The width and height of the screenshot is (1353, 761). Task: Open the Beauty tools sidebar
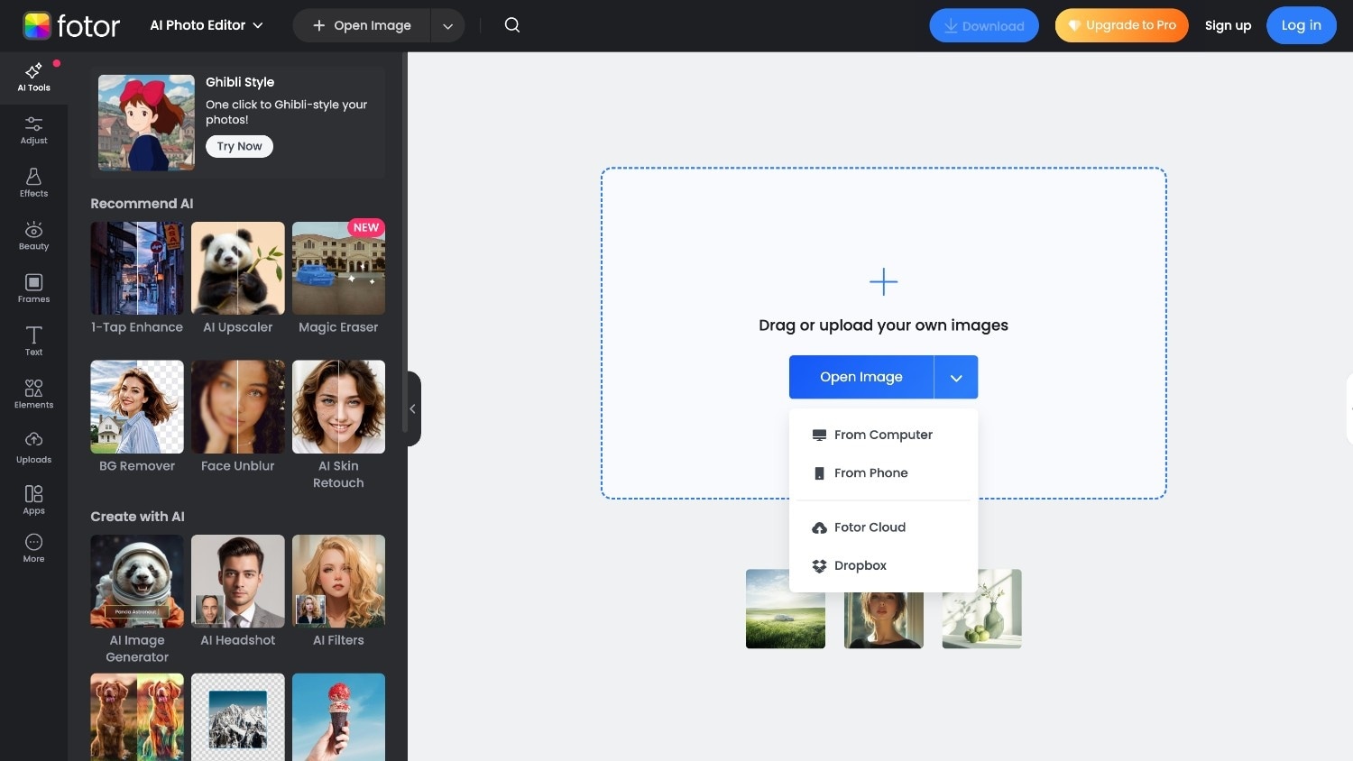[x=33, y=236]
